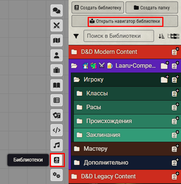Open the Библиотеки compendium tab
Viewport: 181px width, 184px height.
pos(57,160)
